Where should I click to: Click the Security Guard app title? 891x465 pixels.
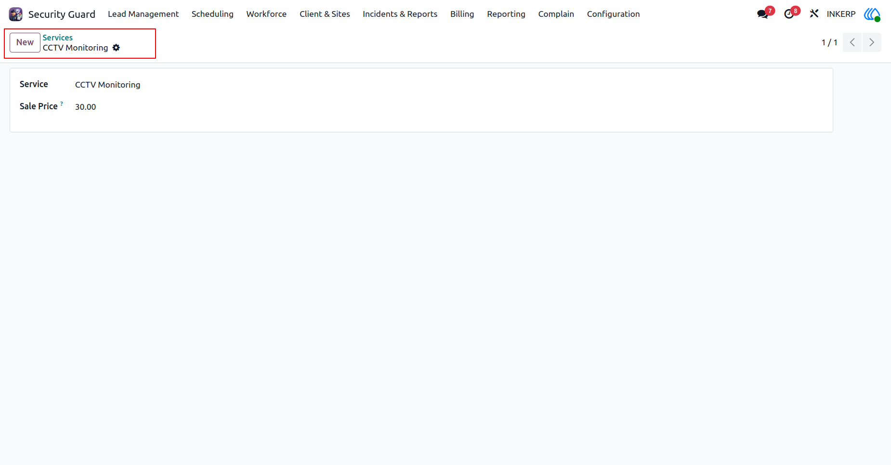click(62, 14)
